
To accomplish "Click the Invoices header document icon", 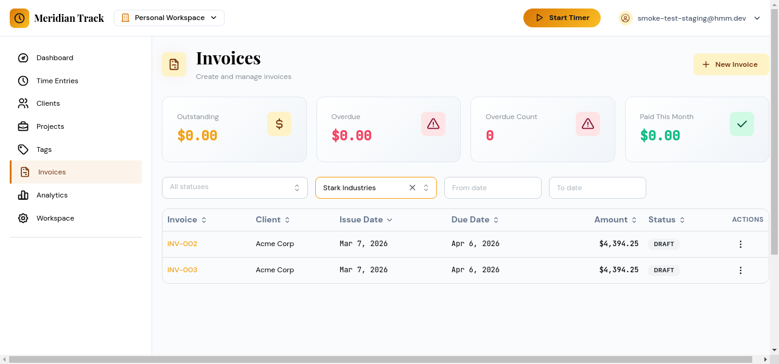I will (x=174, y=64).
